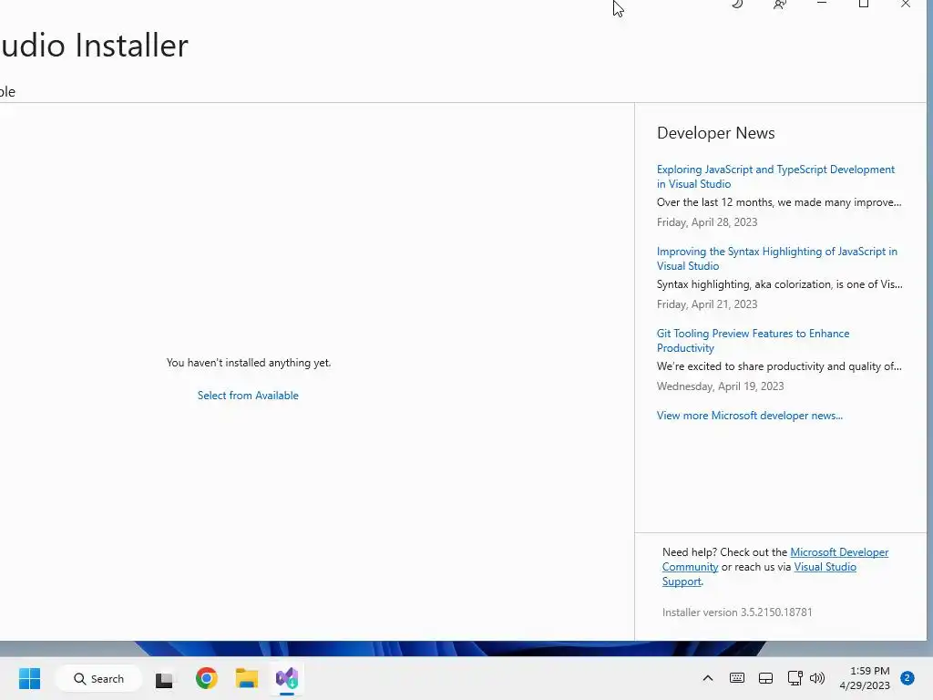Click the Friday, April 21, 2023 date
Image resolution: width=933 pixels, height=700 pixels.
click(707, 304)
